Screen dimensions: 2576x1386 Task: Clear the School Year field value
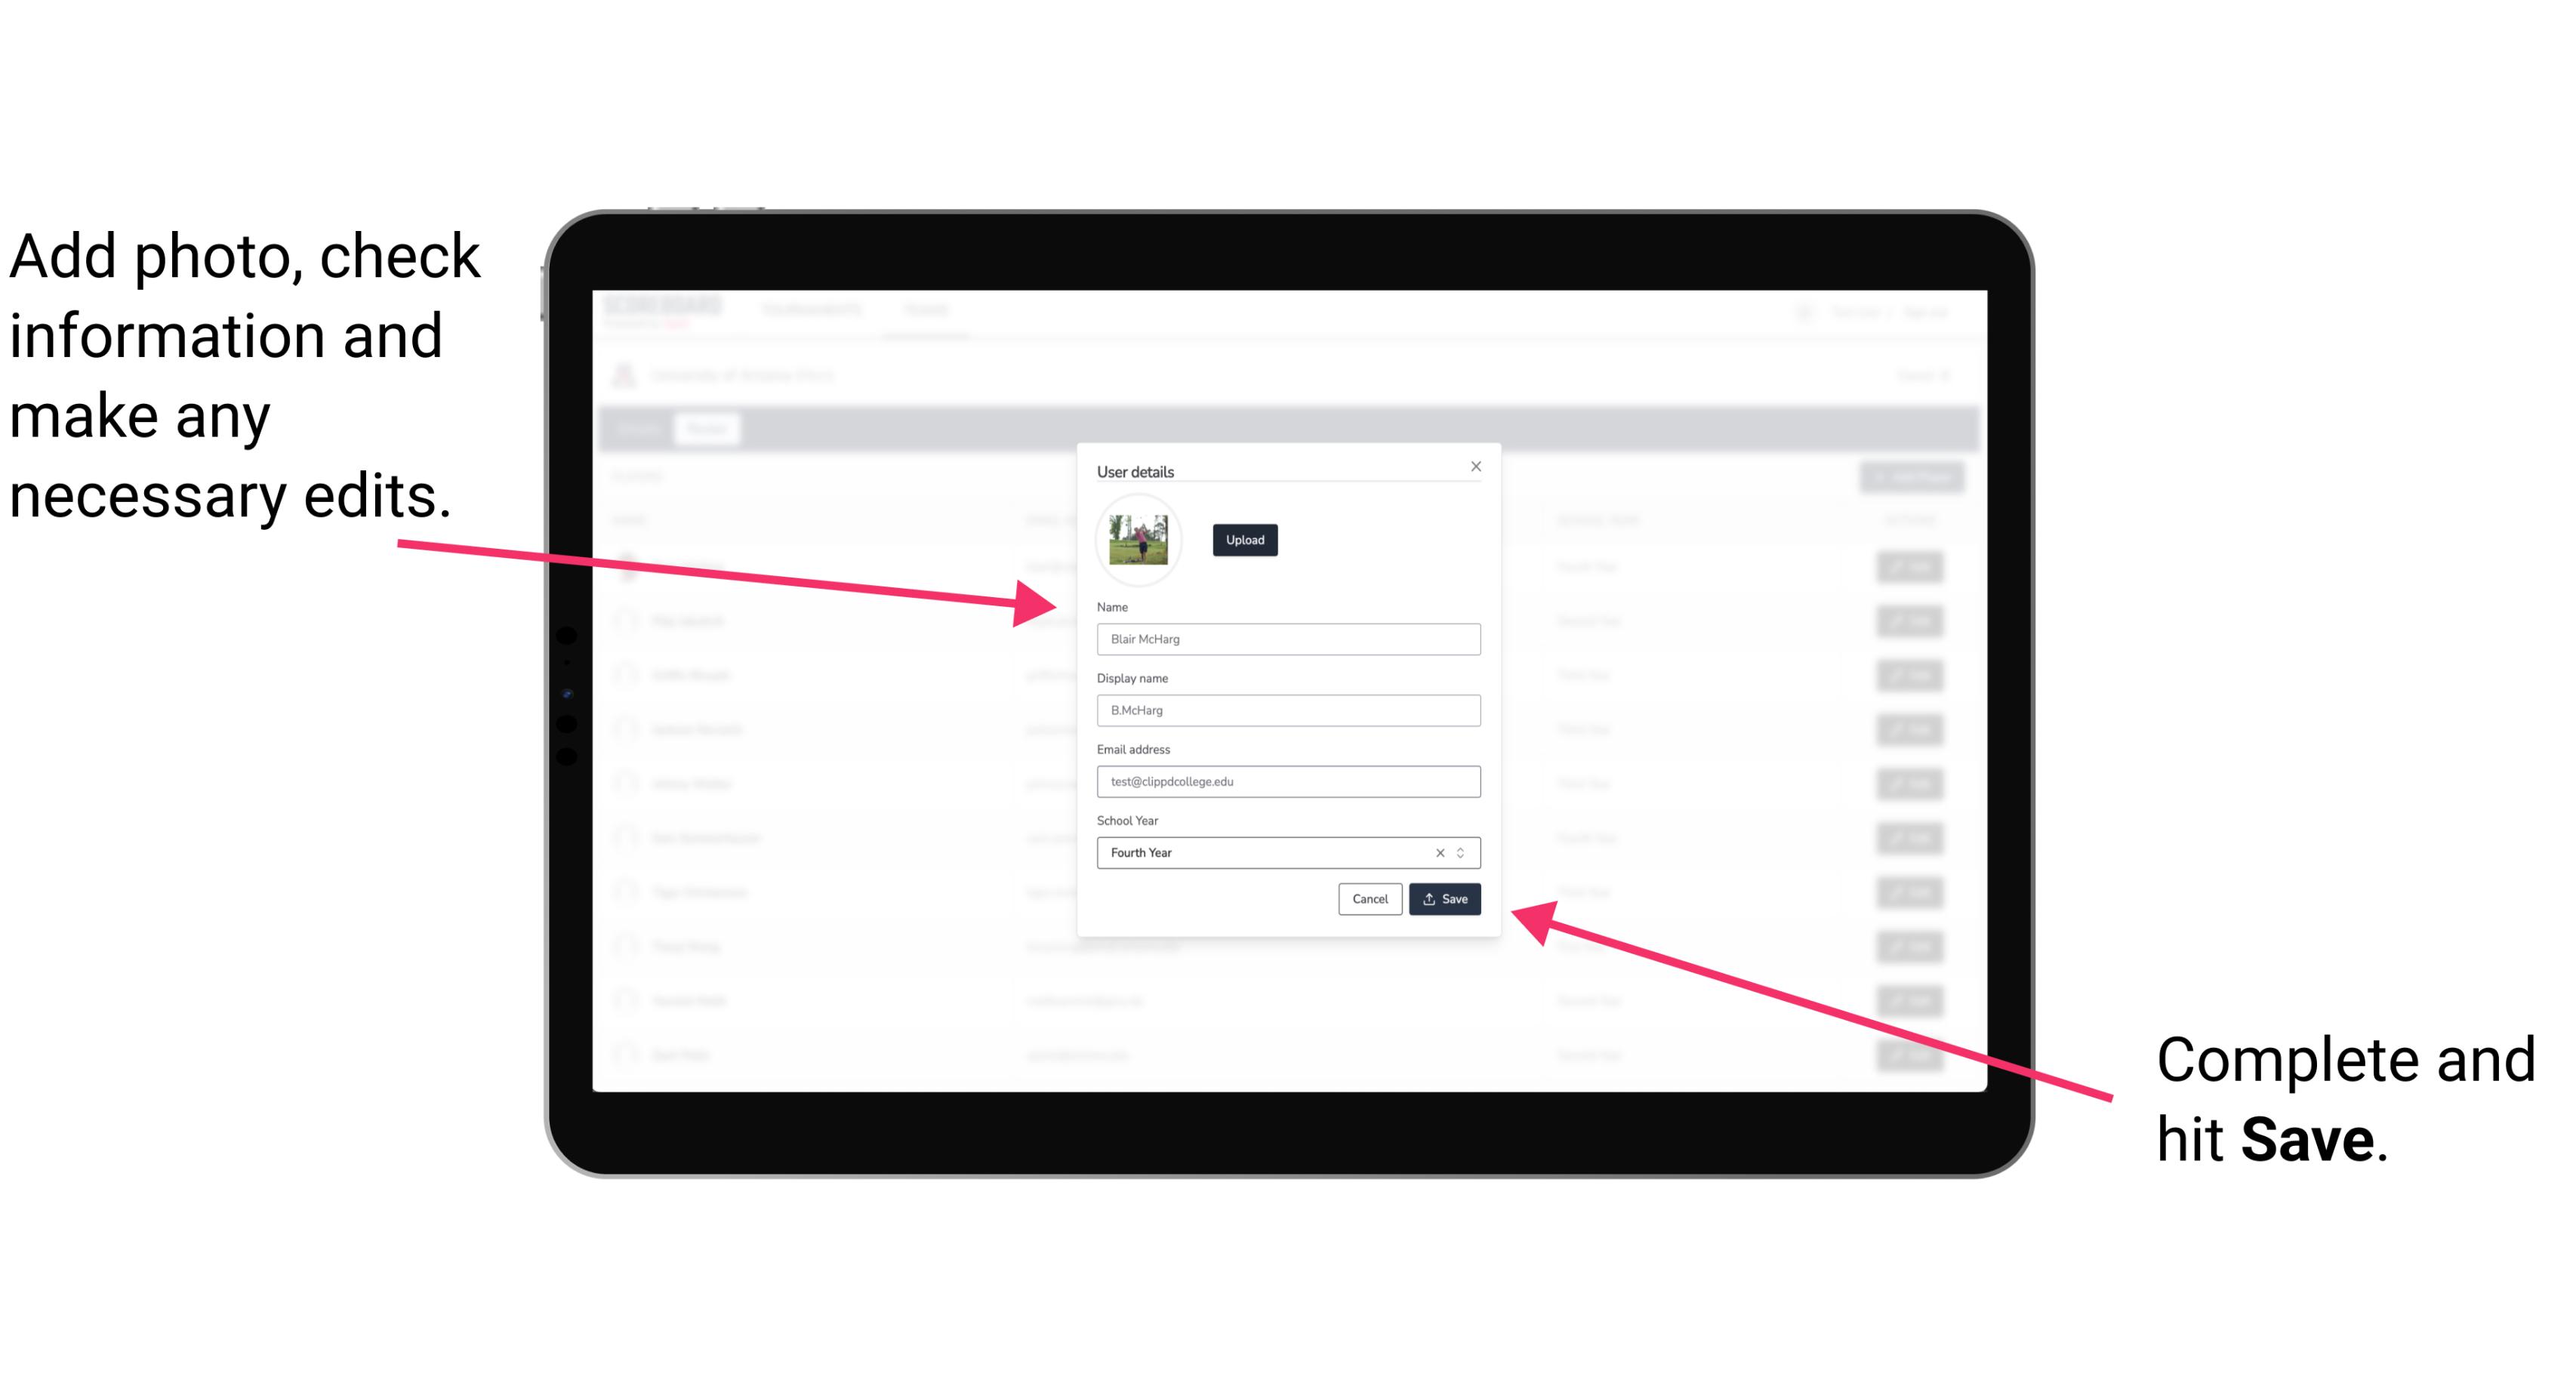(1437, 852)
